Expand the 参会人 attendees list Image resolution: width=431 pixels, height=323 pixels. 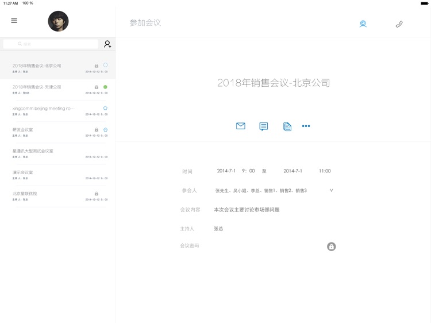click(331, 190)
